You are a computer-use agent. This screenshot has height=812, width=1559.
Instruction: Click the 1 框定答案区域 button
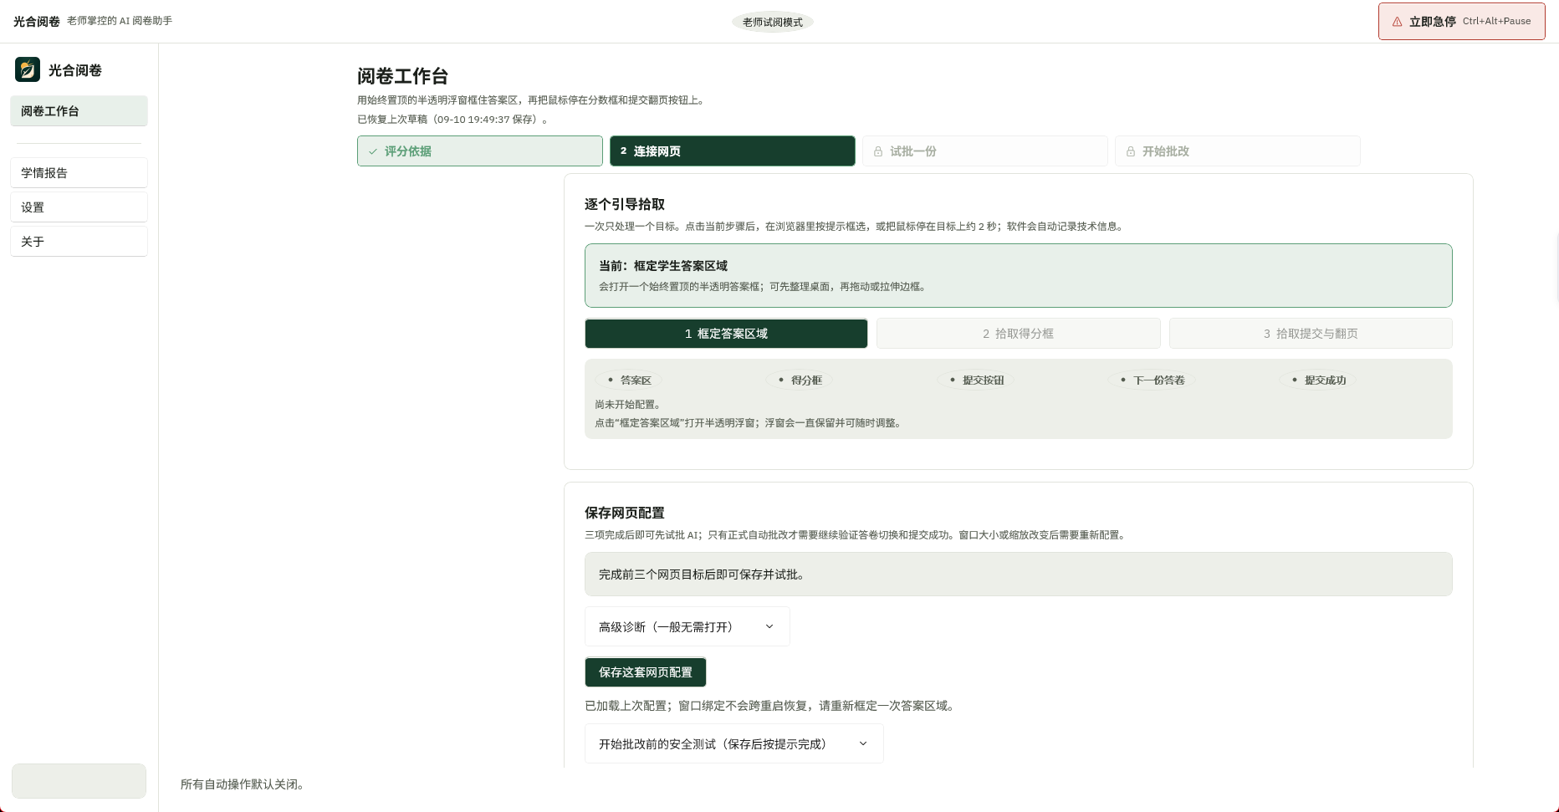point(726,334)
